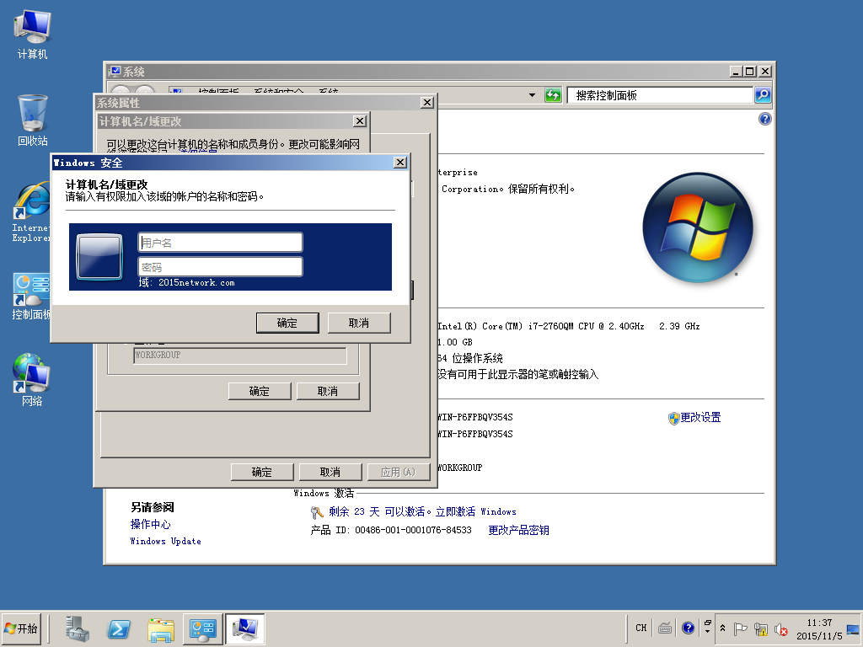The height and width of the screenshot is (647, 863).
Task: Click the product ID 00486-001-0001076-84533
Action: 413,531
